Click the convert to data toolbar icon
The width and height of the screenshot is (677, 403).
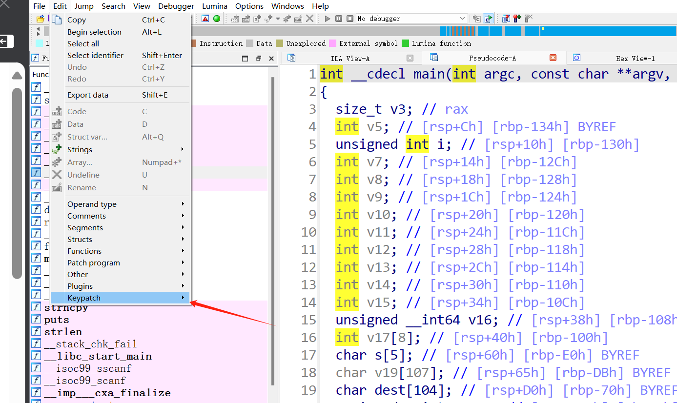pyautogui.click(x=246, y=19)
